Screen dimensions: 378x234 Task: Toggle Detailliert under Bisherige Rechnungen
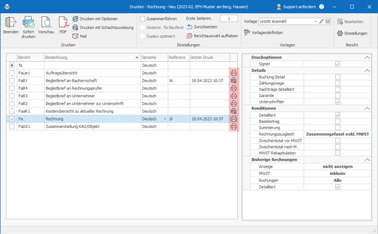[x=338, y=187]
